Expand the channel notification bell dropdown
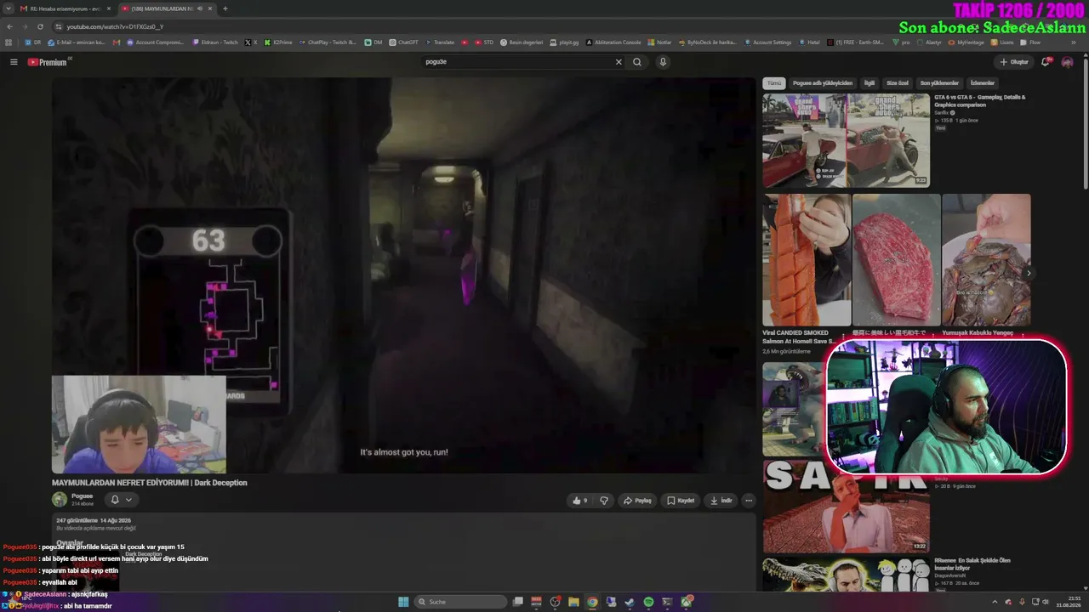This screenshot has height=612, width=1089. point(121,500)
